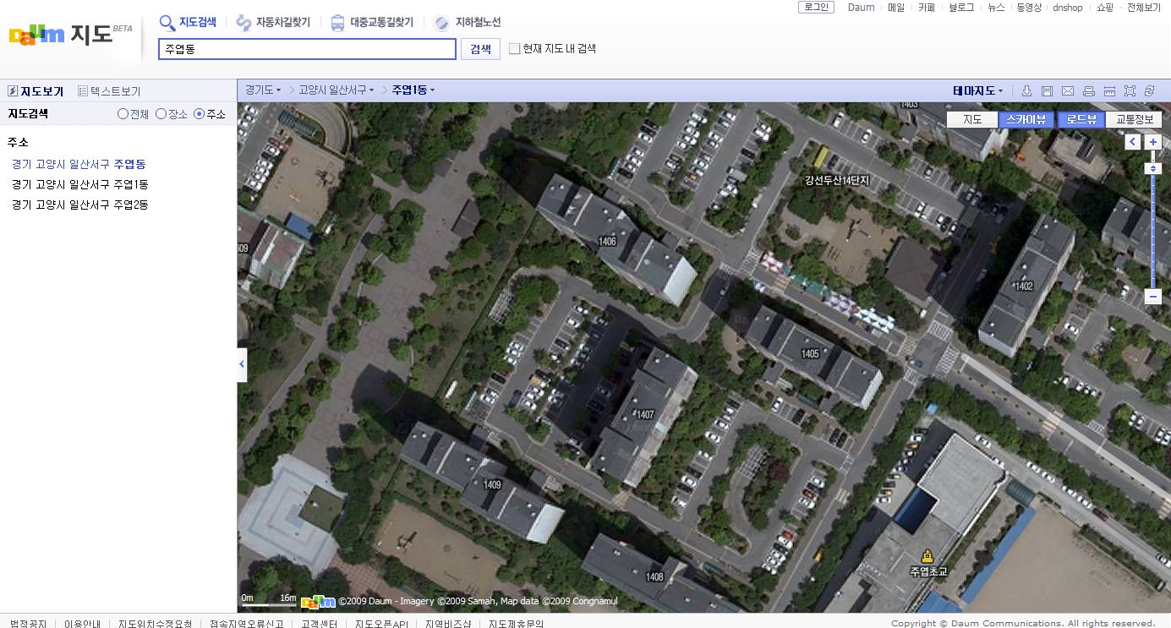The width and height of the screenshot is (1171, 628).
Task: Click the zoom slider handle
Action: pos(1152,169)
